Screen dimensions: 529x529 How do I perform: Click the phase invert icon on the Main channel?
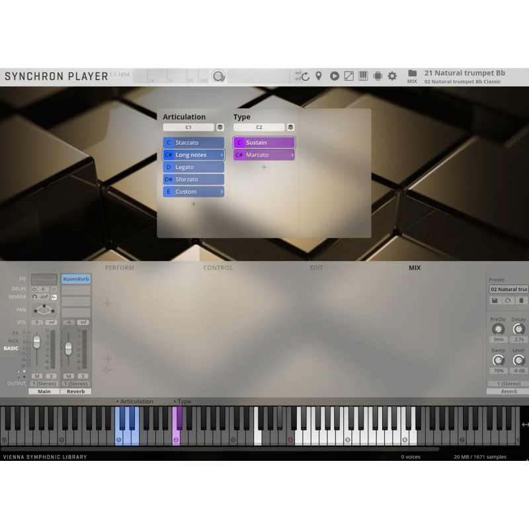(x=54, y=289)
